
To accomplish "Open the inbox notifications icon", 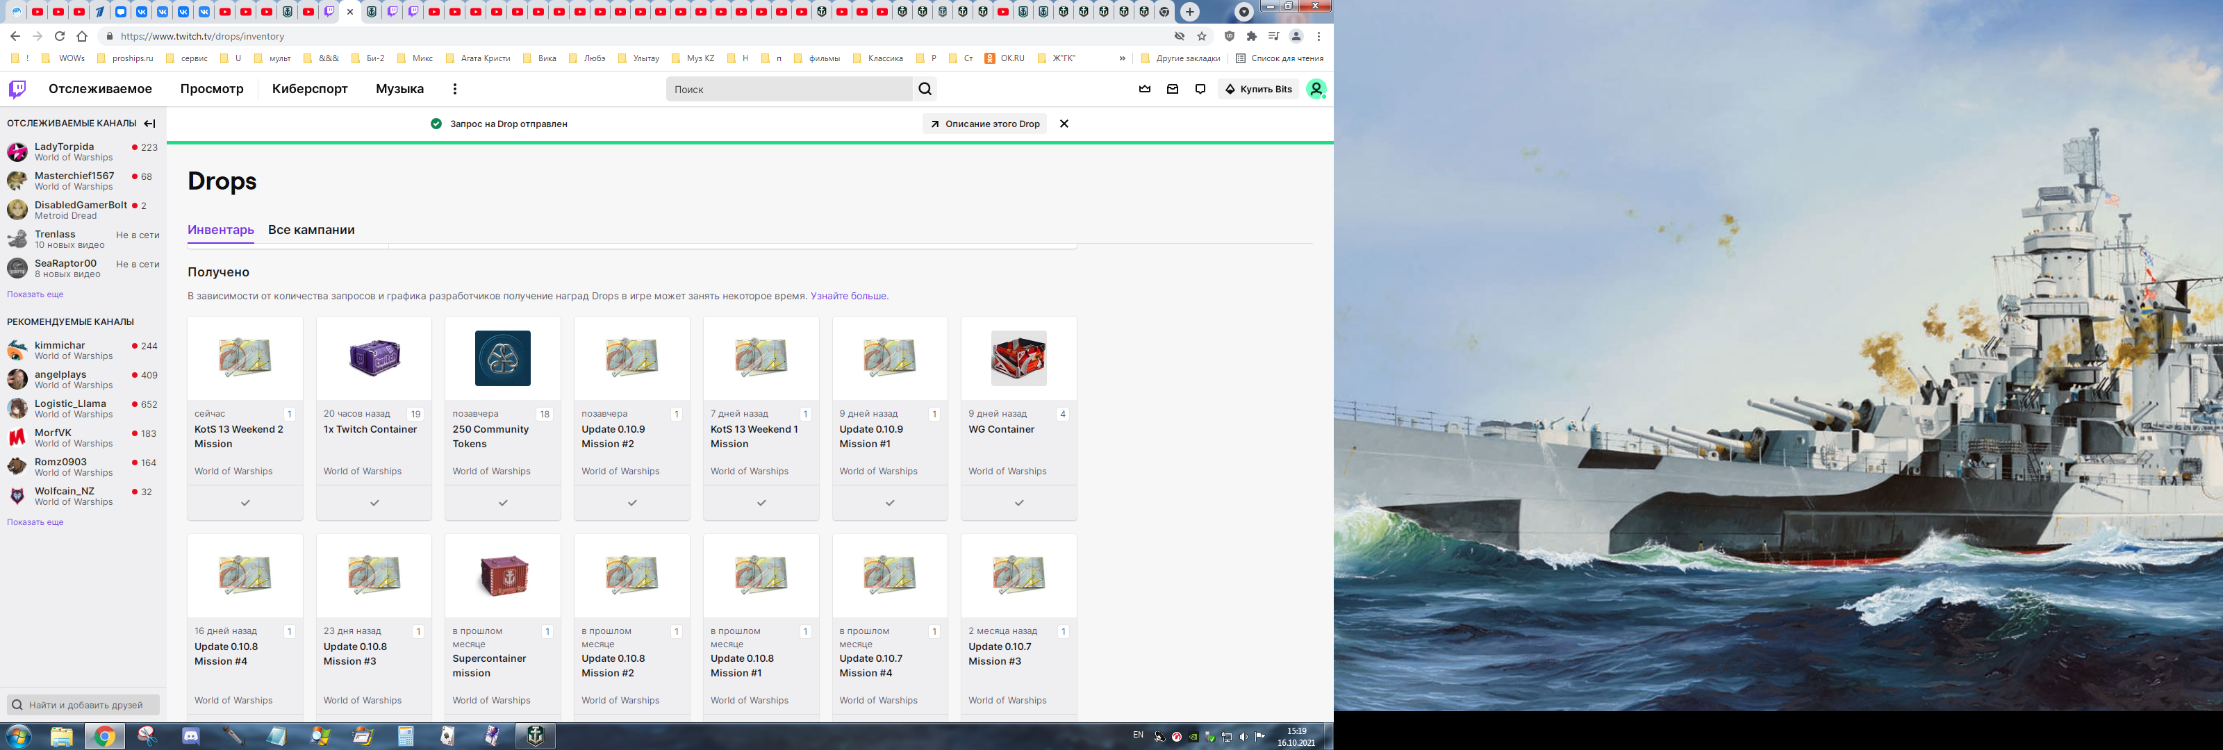I will coord(1172,89).
